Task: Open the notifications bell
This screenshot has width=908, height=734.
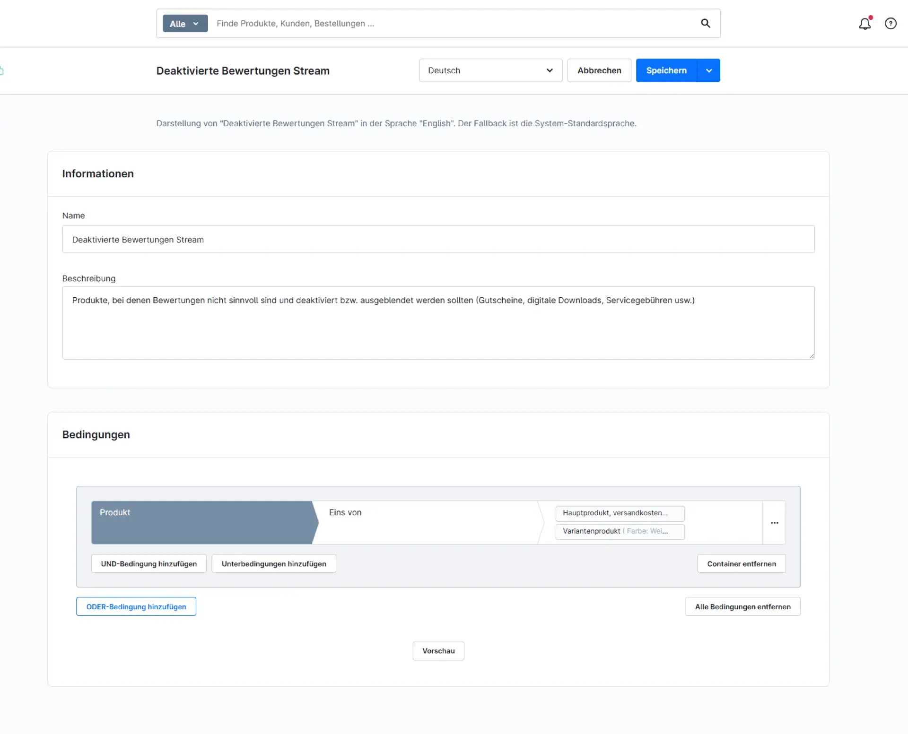Action: point(865,23)
